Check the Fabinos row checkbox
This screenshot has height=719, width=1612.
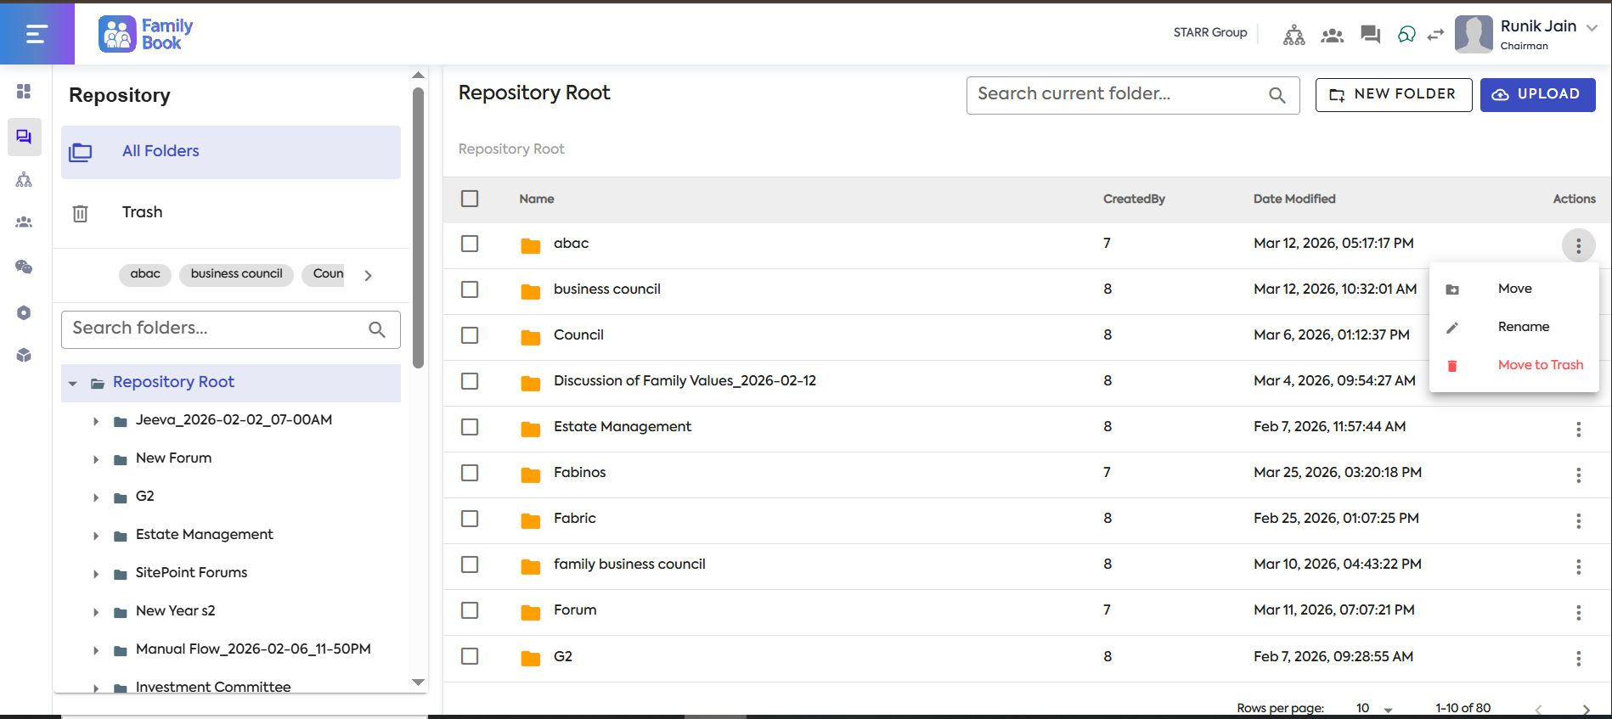point(470,473)
